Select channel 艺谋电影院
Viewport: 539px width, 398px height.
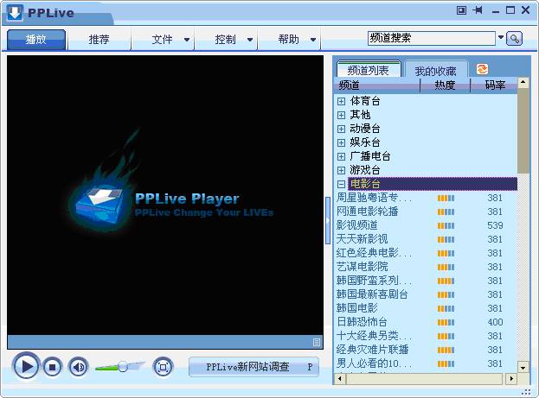(362, 267)
